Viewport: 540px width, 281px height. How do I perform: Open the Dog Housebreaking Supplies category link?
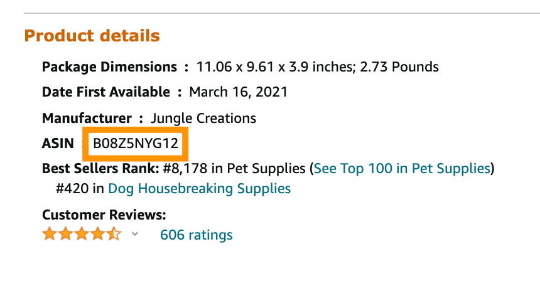(x=200, y=188)
